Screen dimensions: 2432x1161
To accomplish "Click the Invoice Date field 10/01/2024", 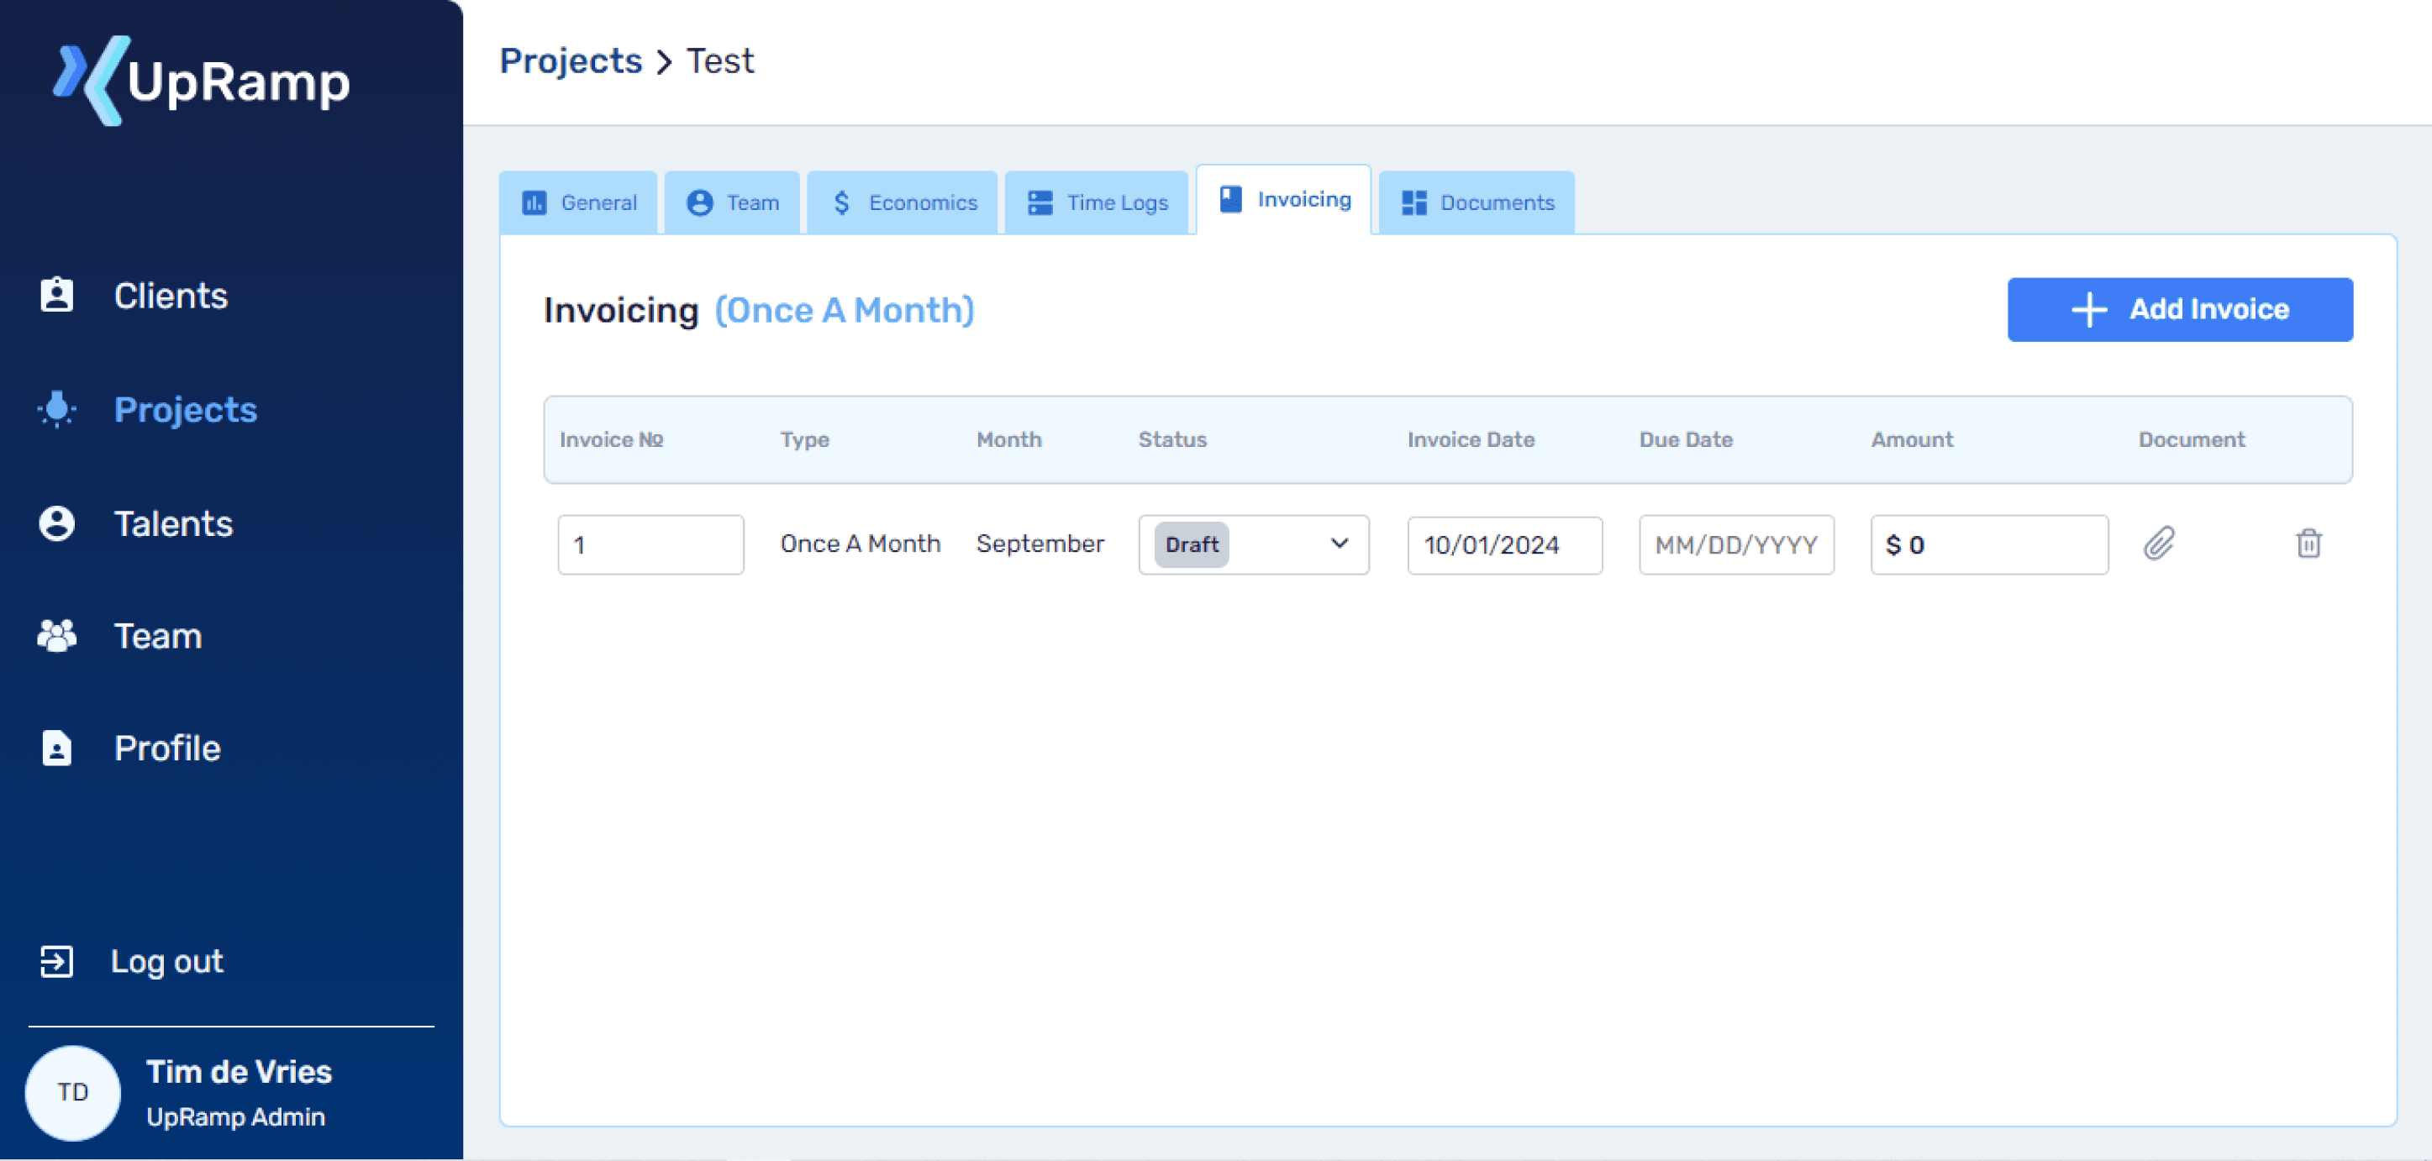I will [x=1504, y=544].
